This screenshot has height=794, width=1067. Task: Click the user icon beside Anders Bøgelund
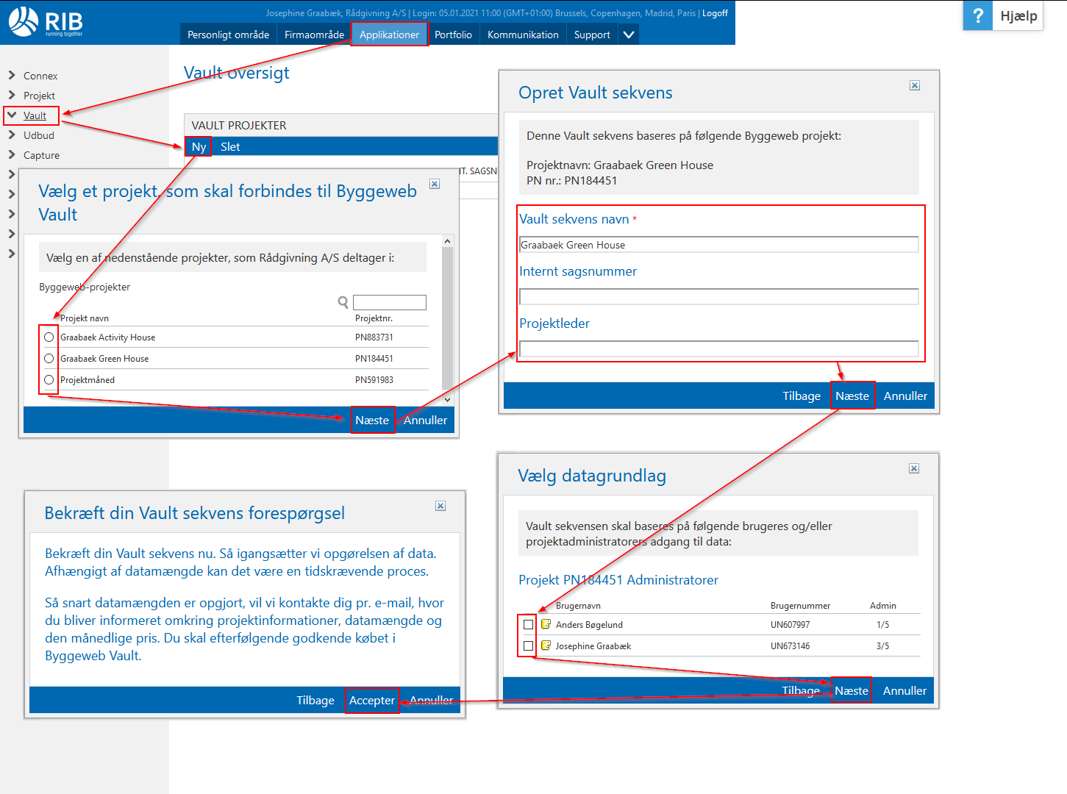546,624
